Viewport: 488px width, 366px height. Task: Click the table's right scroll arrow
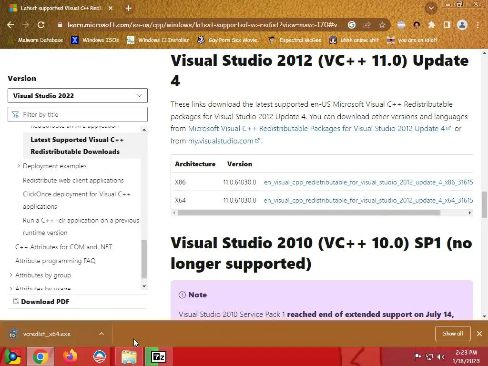coord(469,213)
